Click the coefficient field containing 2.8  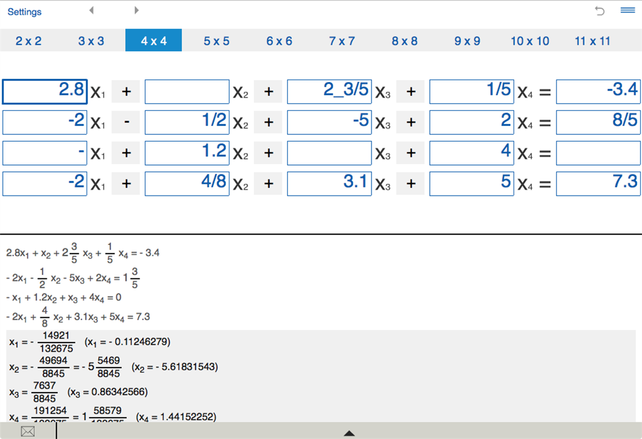45,91
